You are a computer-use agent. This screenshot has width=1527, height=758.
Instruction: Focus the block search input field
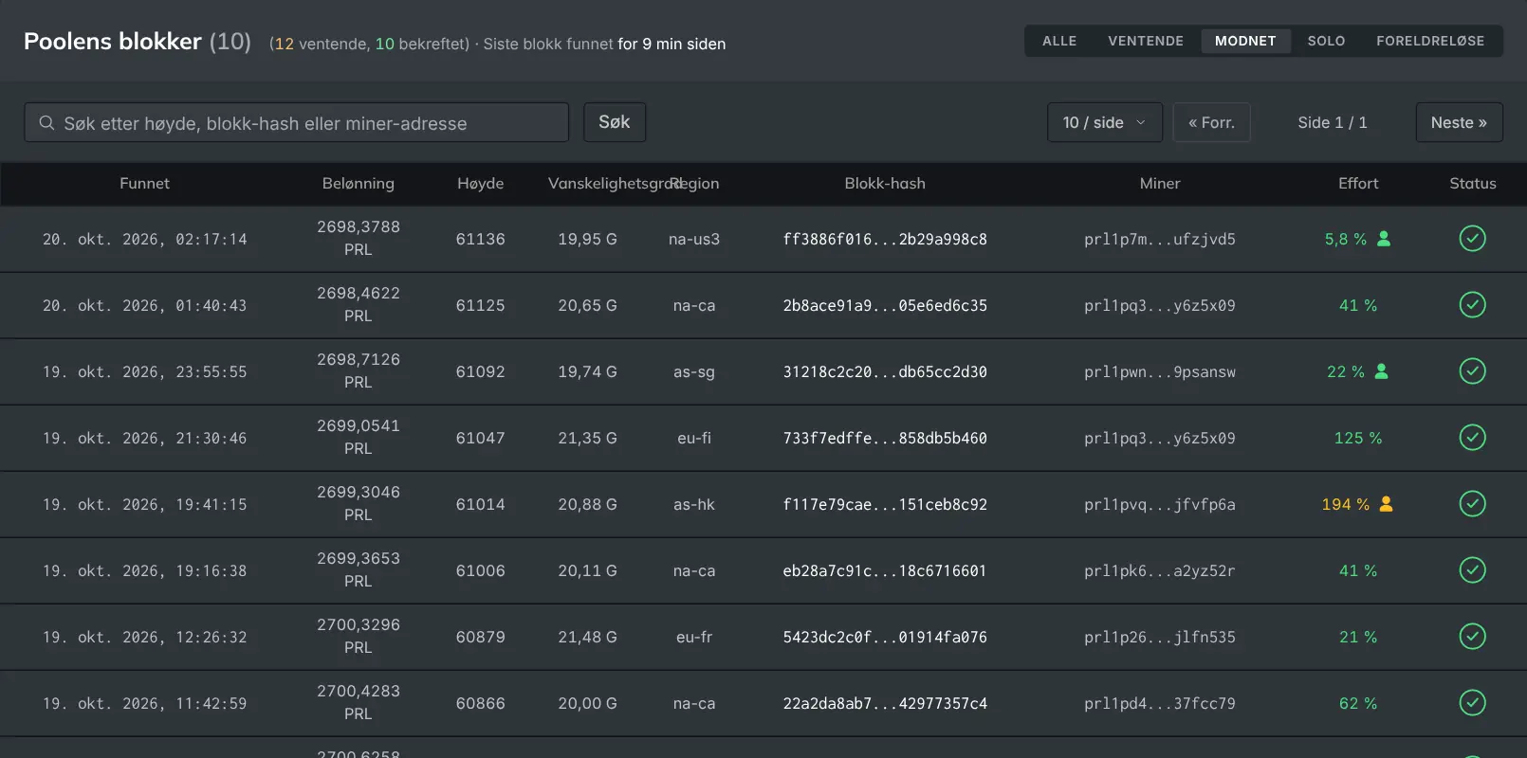click(x=296, y=122)
